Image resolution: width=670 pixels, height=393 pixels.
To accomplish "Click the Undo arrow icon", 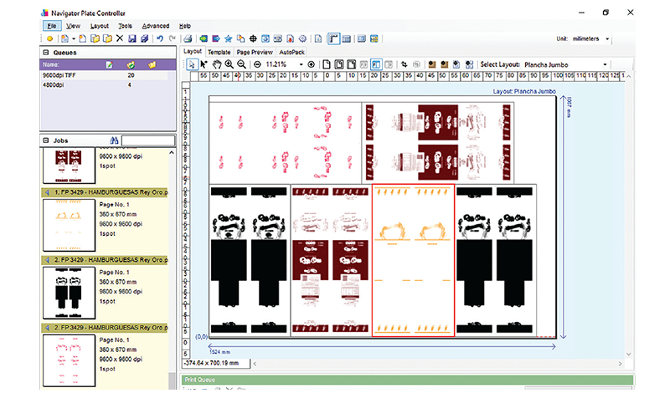I will point(160,38).
